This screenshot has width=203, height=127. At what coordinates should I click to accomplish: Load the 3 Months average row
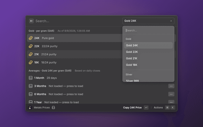pos(101,86)
